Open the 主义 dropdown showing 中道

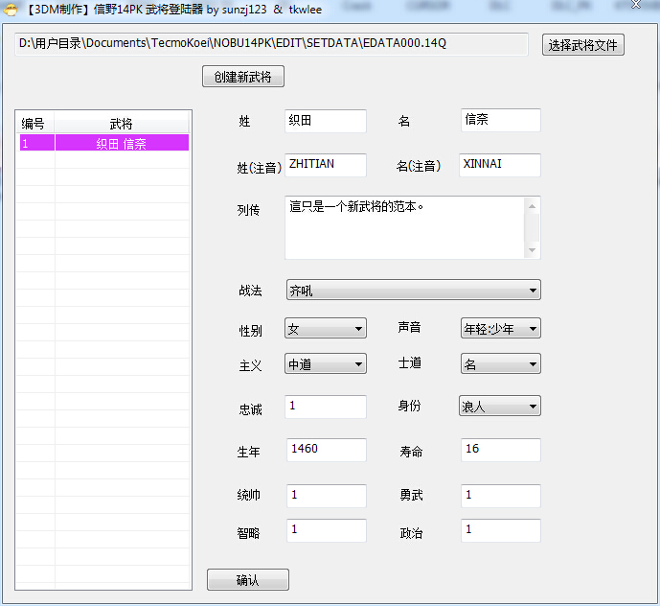pyautogui.click(x=326, y=363)
